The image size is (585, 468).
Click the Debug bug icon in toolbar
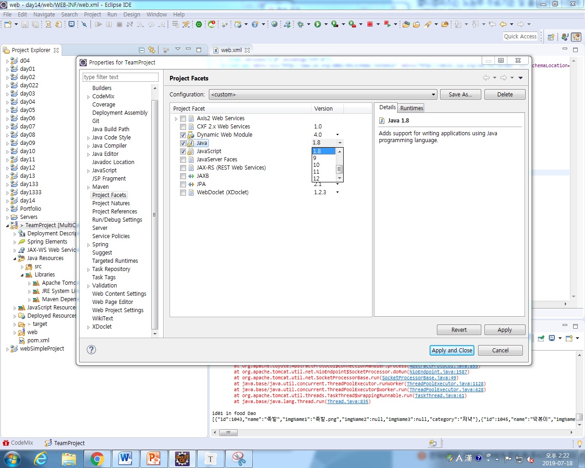[300, 24]
